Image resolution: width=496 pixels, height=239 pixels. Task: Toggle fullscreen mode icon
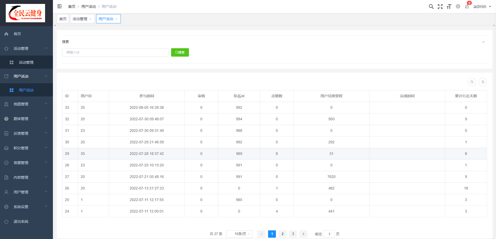(x=440, y=7)
